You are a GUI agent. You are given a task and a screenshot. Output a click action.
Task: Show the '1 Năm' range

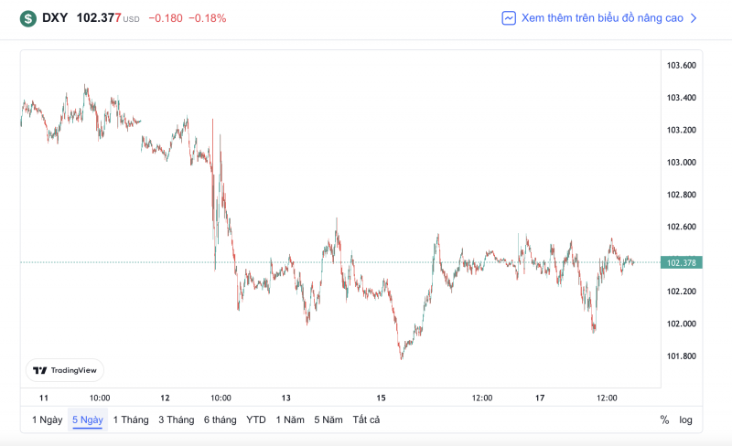point(290,419)
